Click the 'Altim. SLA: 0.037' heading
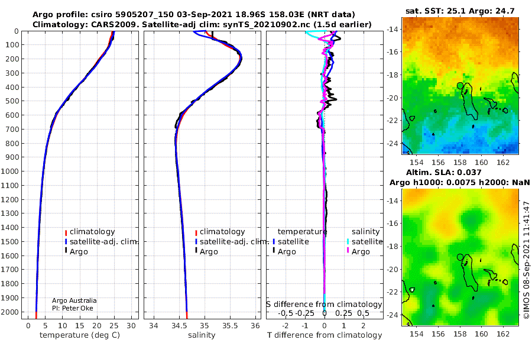Screen dimensions: 532x343 point(443,173)
